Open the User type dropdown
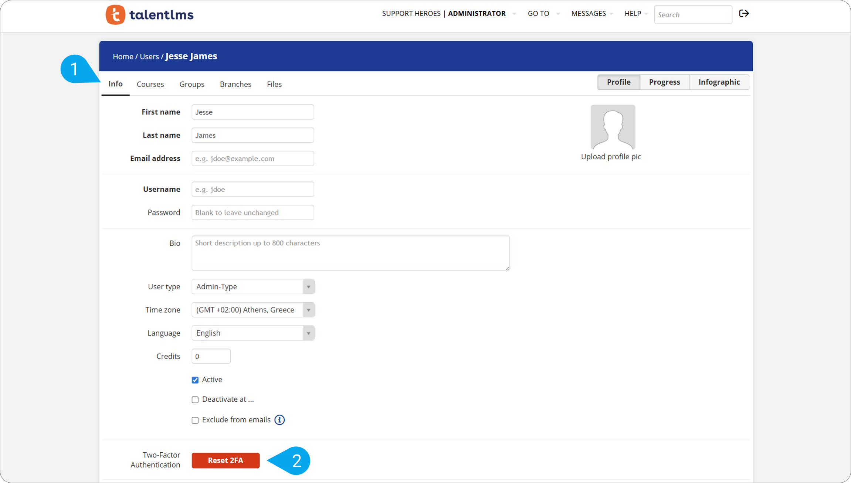 [x=253, y=286]
